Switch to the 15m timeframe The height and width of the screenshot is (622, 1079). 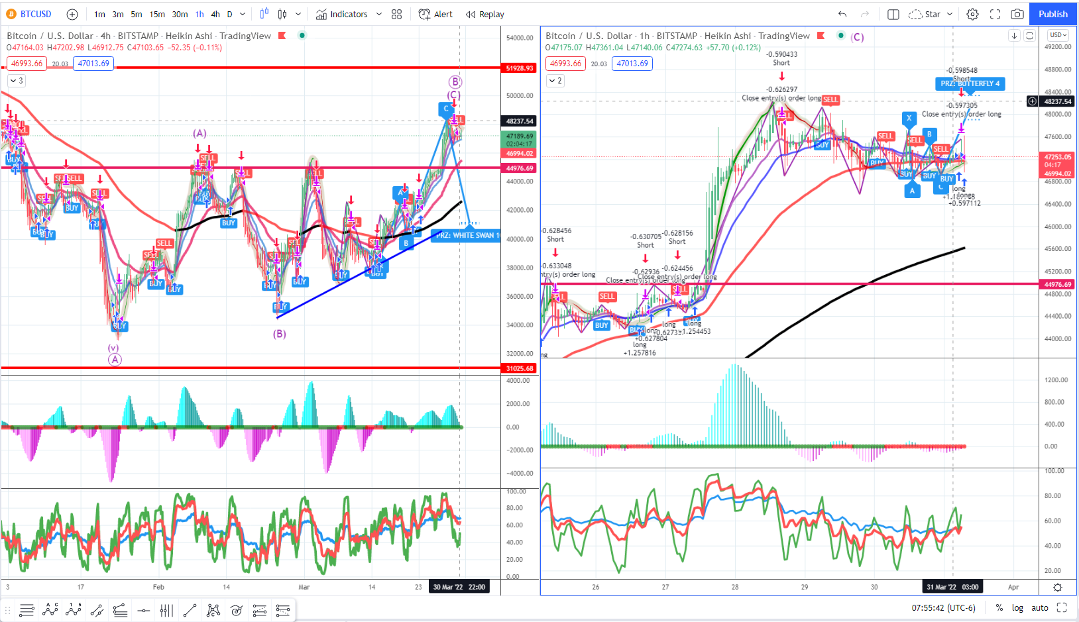coord(157,14)
